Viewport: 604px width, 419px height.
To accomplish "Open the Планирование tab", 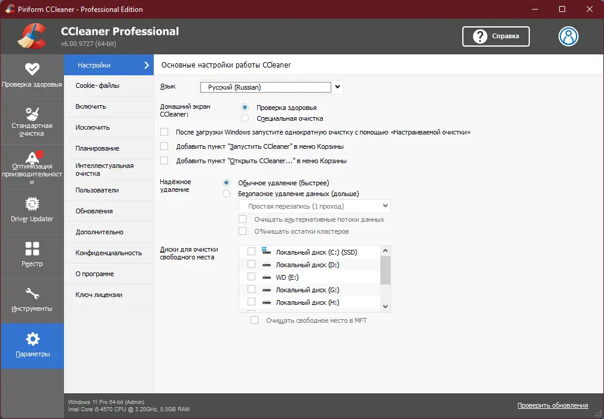I will click(x=109, y=148).
